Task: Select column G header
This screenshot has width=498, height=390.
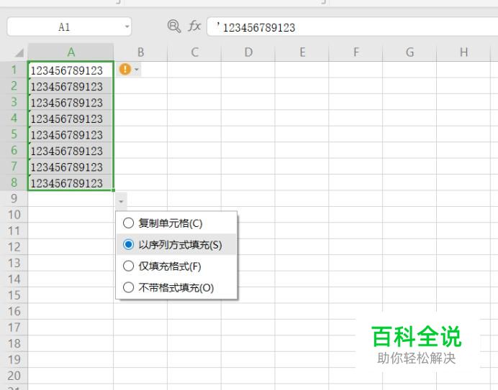Action: click(409, 52)
